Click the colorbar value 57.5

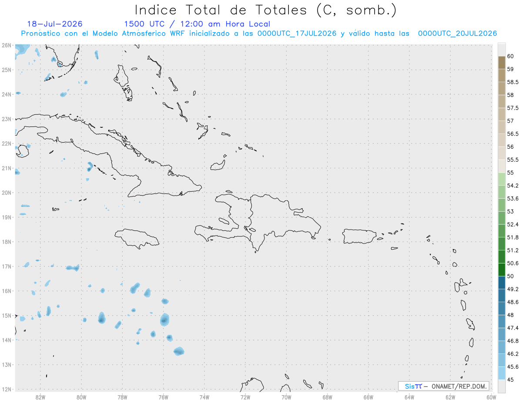pos(513,108)
